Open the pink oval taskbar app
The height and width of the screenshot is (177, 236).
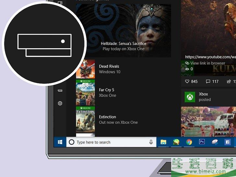pos(215,142)
